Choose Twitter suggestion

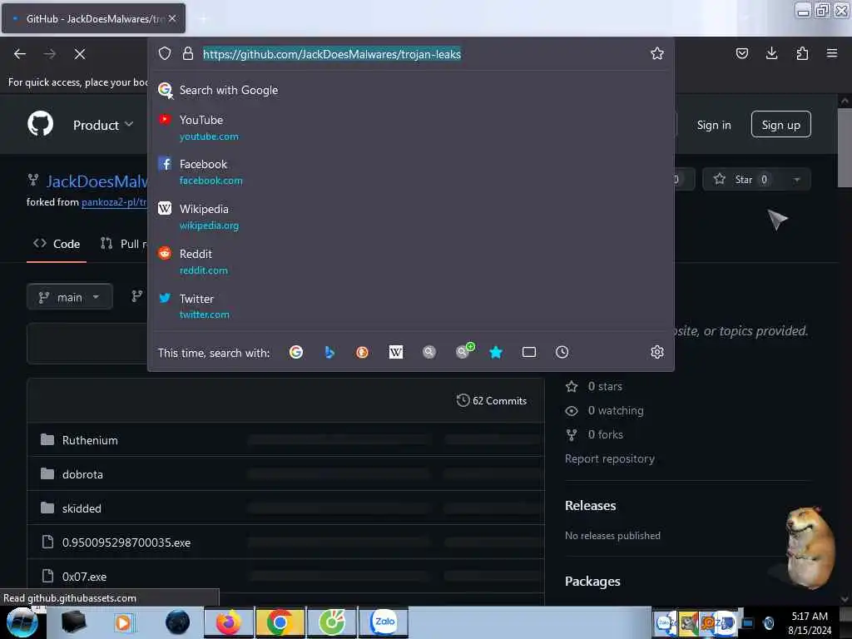tap(411, 306)
